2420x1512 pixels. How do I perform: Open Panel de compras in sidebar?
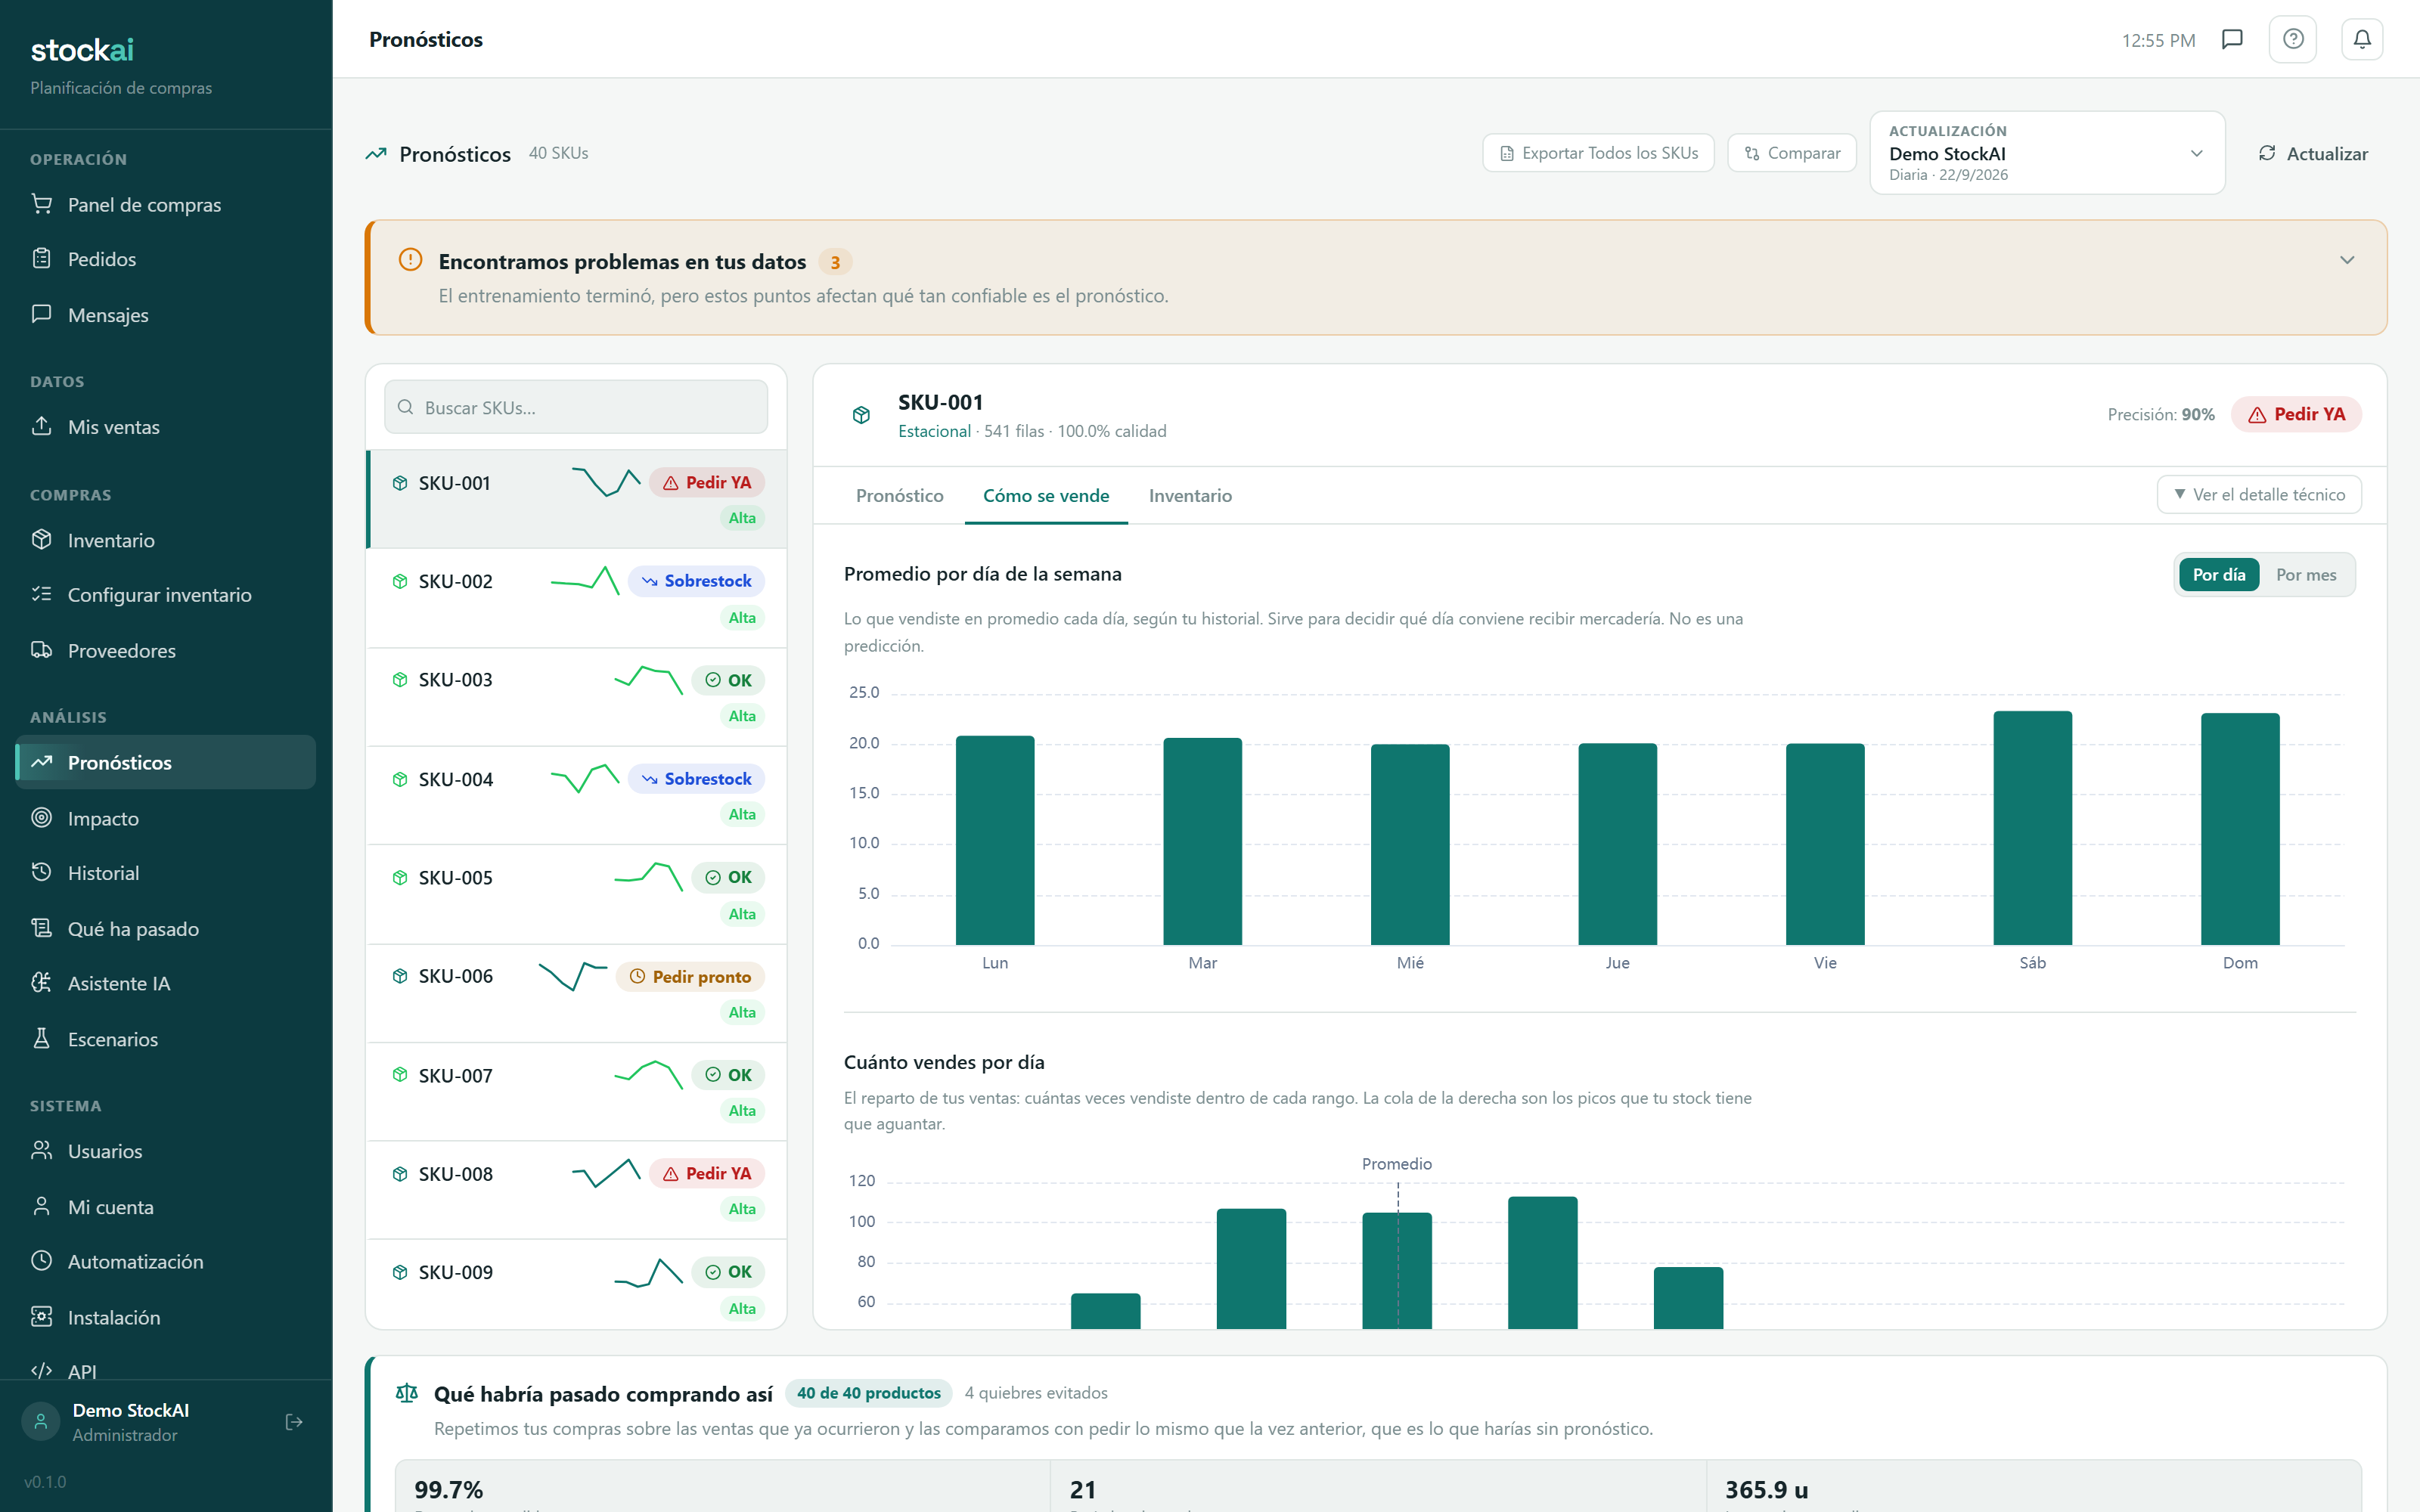(x=166, y=204)
